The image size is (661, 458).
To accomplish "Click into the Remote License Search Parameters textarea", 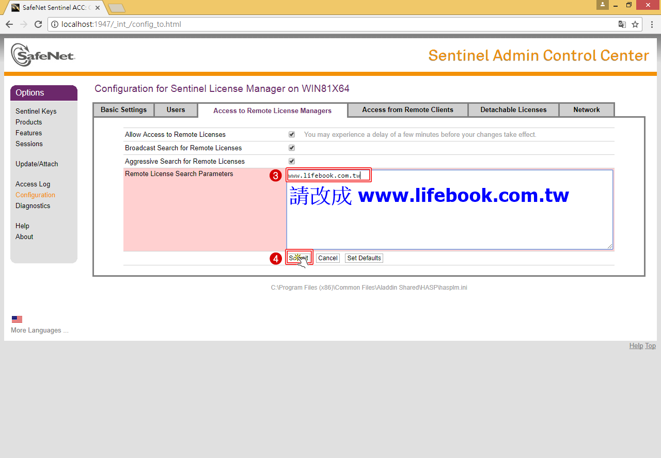I will coord(450,210).
